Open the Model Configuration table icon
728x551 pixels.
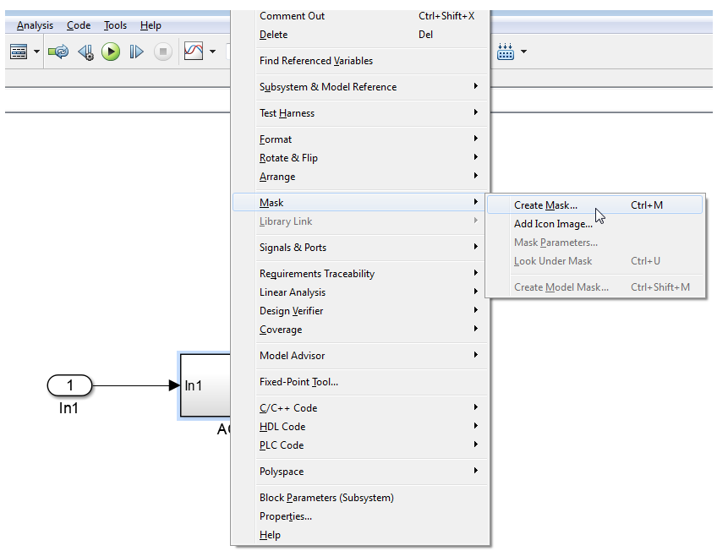(19, 52)
